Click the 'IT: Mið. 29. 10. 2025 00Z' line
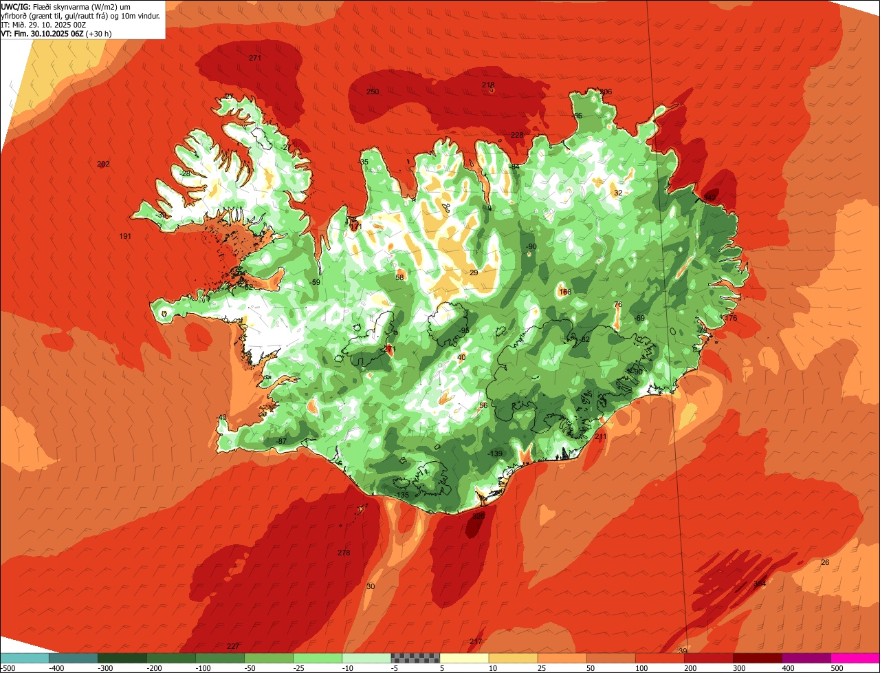The image size is (880, 673). coord(44,24)
